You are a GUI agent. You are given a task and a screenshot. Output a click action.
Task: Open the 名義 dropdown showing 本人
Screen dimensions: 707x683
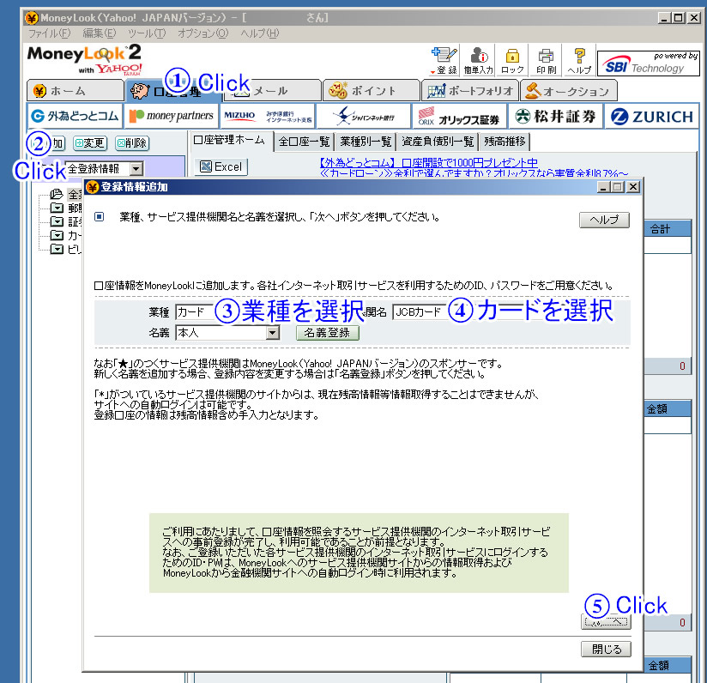[x=227, y=333]
